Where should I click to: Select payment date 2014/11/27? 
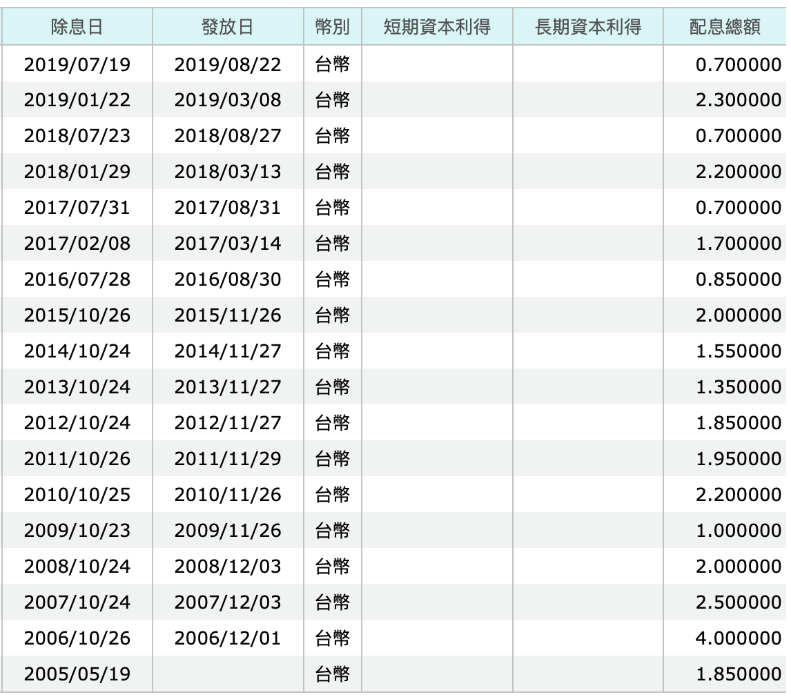pos(228,351)
